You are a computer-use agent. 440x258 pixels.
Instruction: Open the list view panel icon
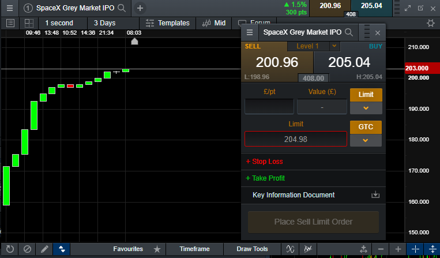10,23
